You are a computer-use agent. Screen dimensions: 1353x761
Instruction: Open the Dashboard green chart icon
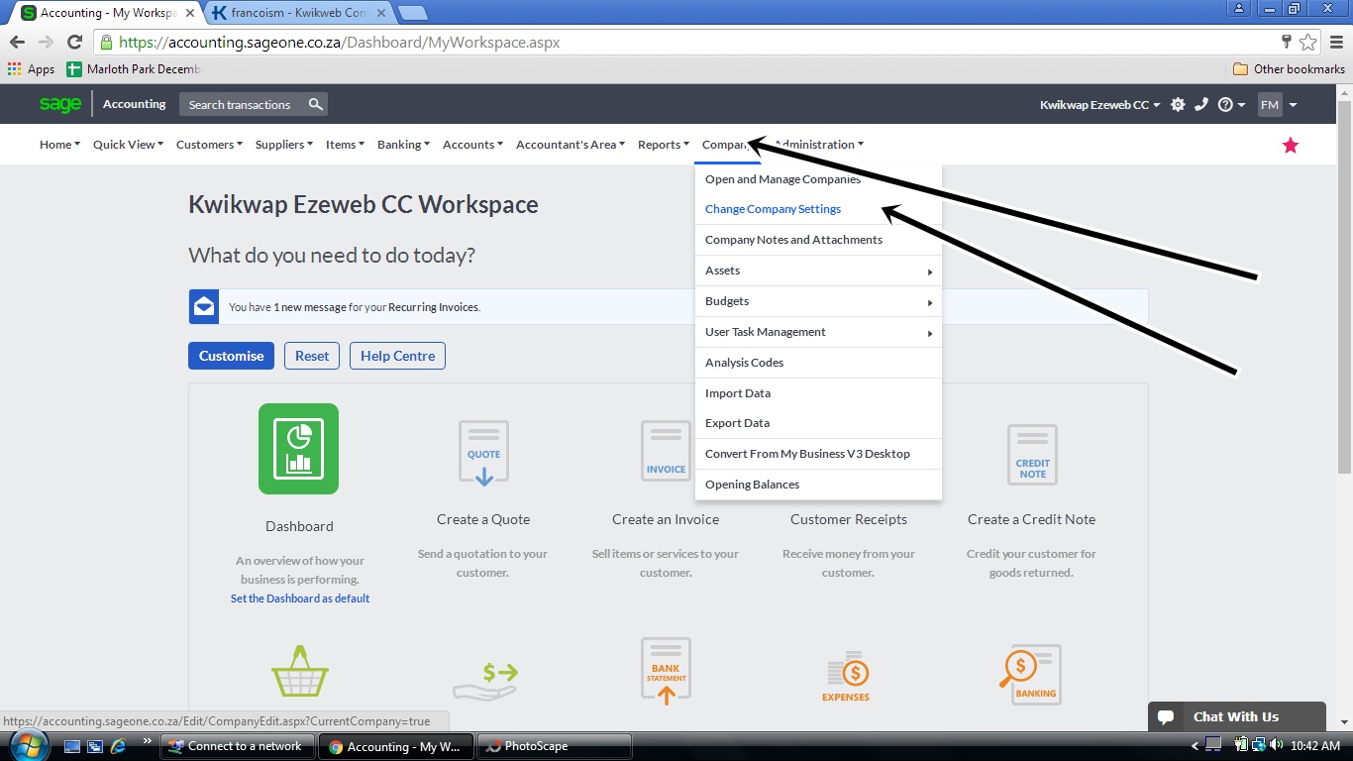click(x=298, y=449)
